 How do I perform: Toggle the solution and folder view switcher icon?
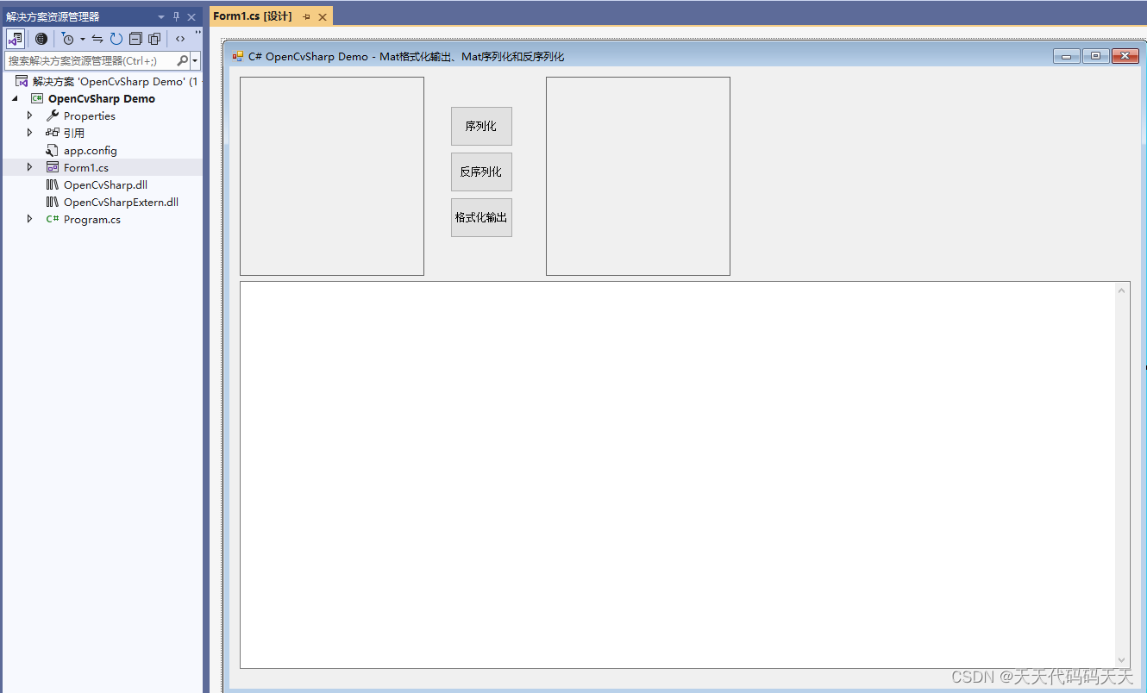(16, 39)
